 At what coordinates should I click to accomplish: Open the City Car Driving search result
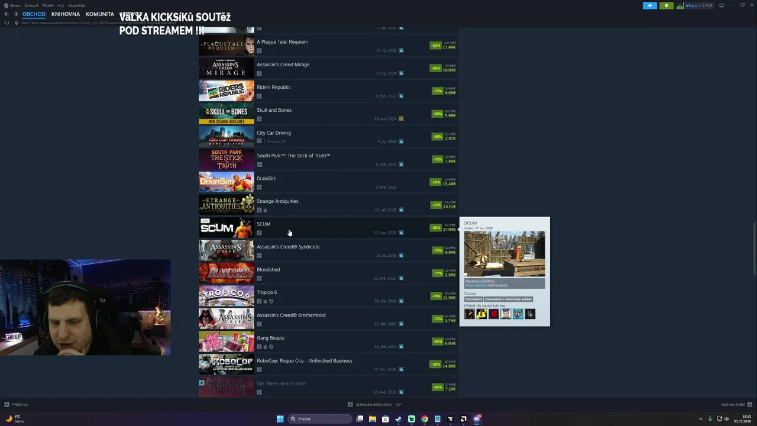pos(328,137)
